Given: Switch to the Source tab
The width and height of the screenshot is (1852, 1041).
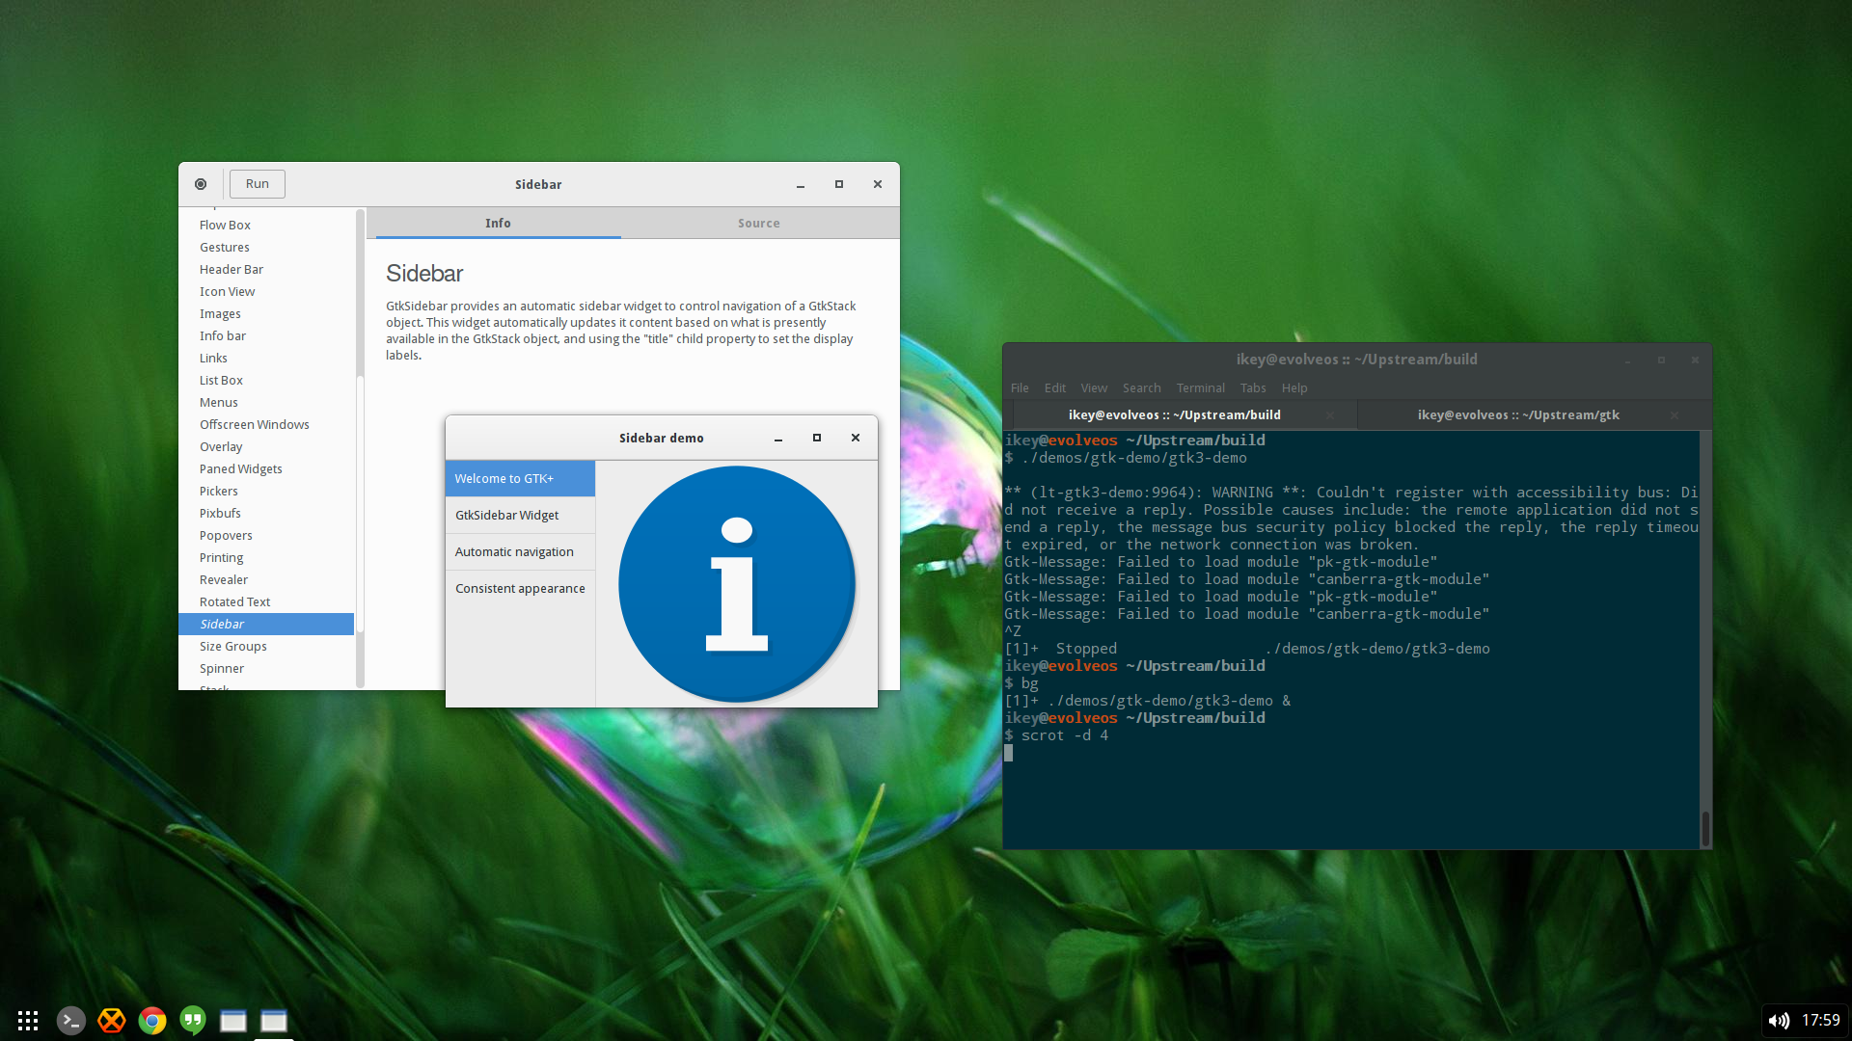Looking at the screenshot, I should (x=759, y=223).
